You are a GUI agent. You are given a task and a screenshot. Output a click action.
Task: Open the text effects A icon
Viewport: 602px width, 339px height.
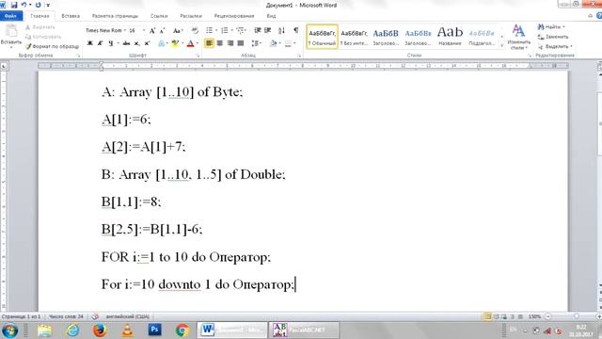tap(161, 43)
